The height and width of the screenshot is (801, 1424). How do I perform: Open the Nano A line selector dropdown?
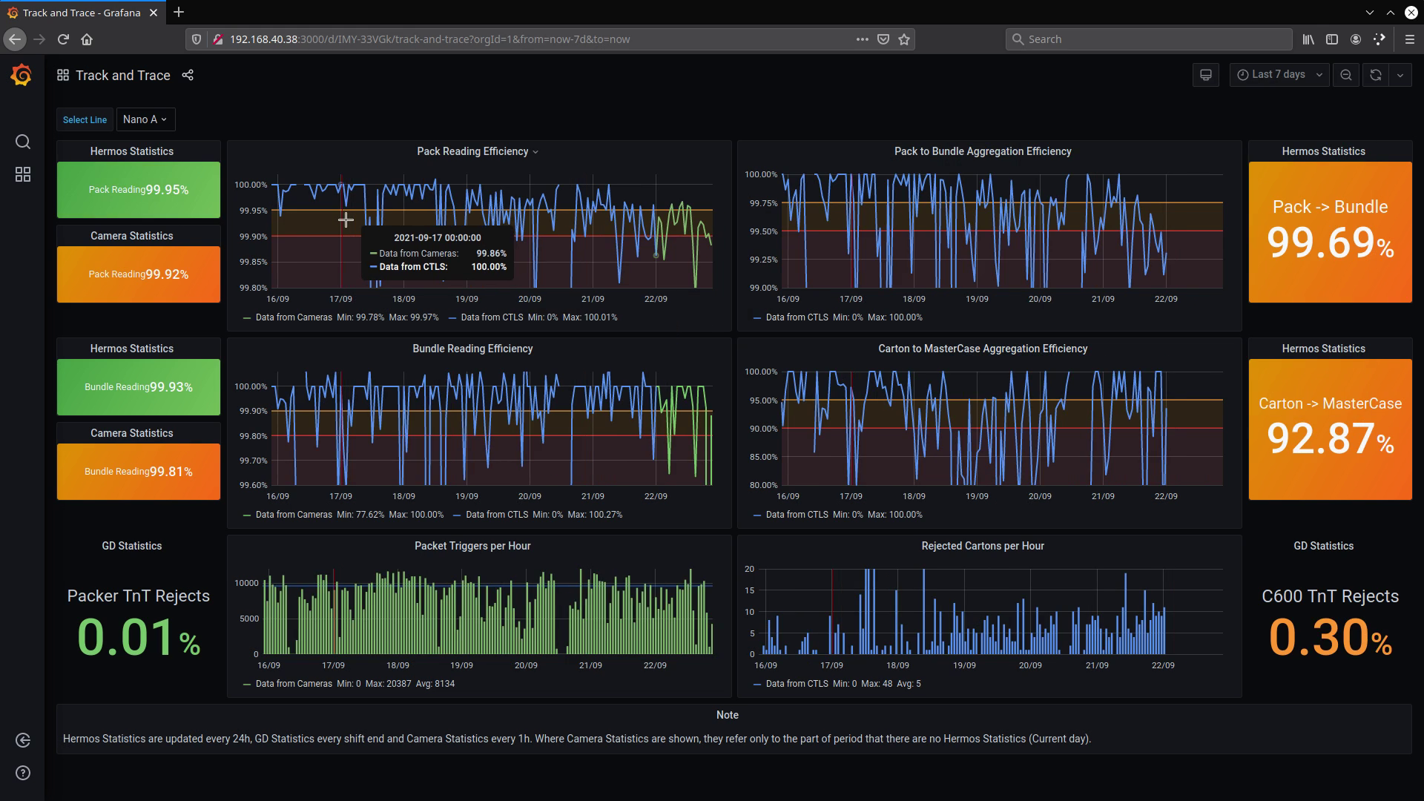tap(145, 119)
